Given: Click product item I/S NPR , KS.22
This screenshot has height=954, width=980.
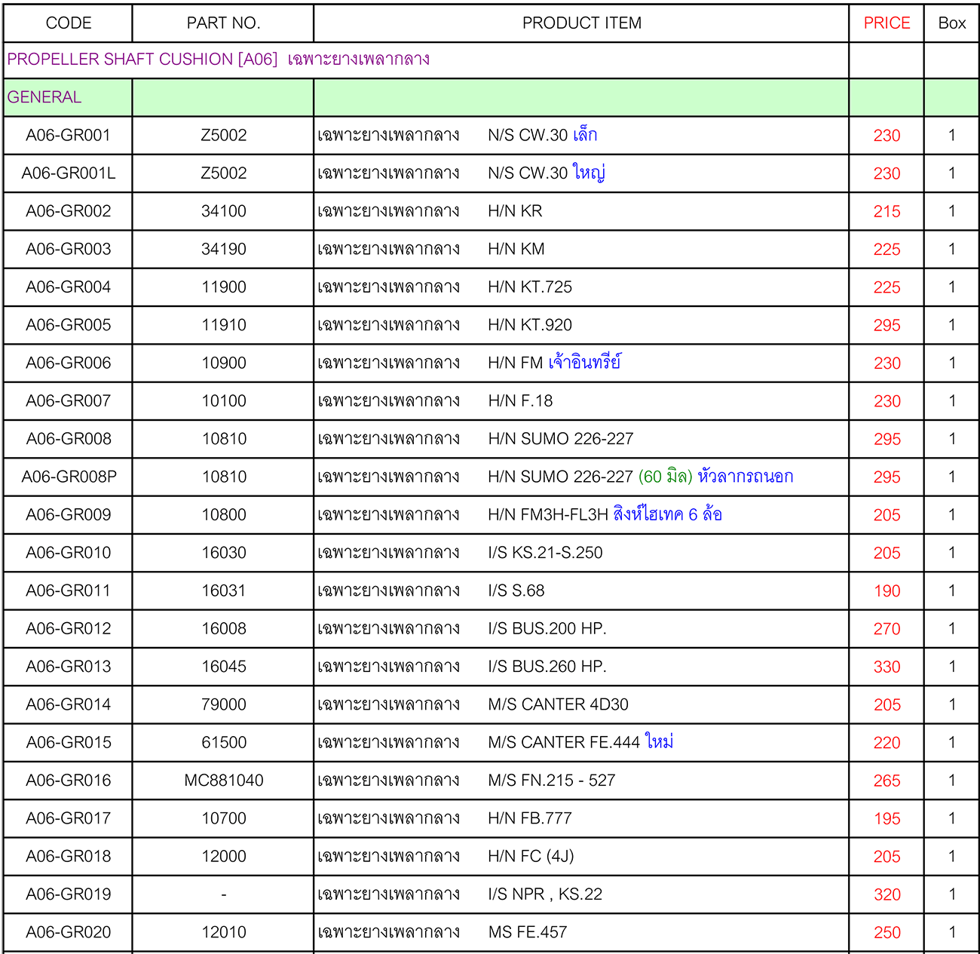Looking at the screenshot, I should click(x=545, y=894).
